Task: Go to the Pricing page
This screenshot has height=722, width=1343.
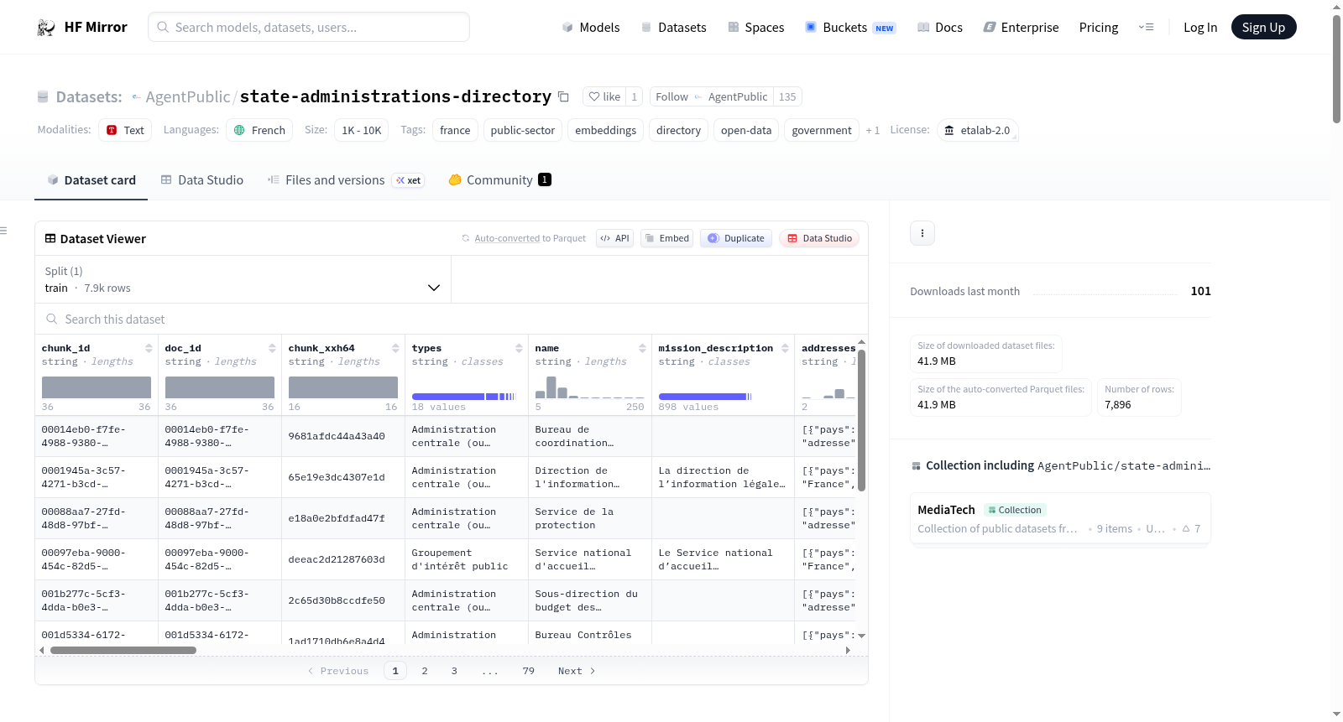Action: (1099, 28)
